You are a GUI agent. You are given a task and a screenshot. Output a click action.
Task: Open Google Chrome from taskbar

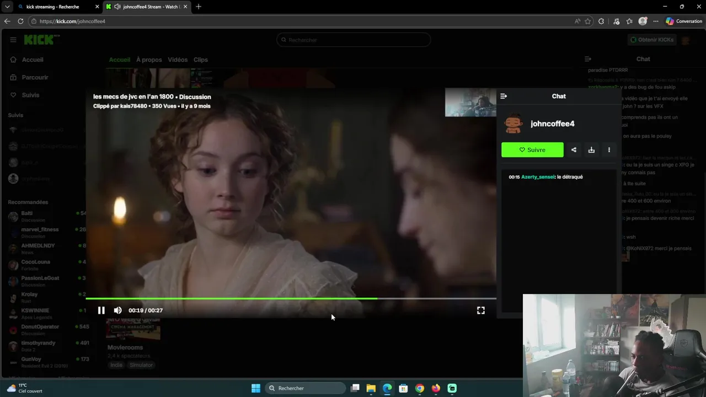(x=420, y=388)
